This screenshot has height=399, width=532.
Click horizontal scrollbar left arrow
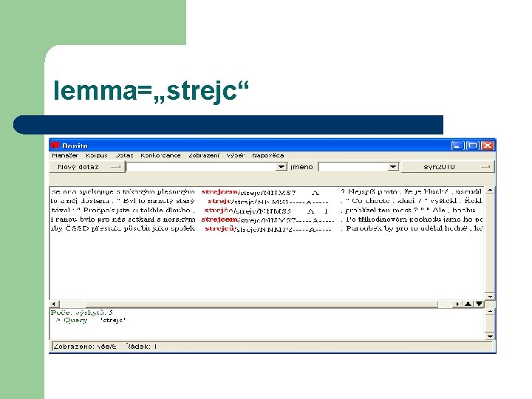[x=54, y=304]
